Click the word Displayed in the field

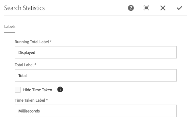(27, 53)
